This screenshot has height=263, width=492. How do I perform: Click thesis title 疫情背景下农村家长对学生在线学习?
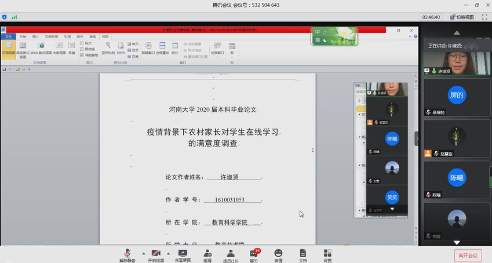click(x=213, y=132)
